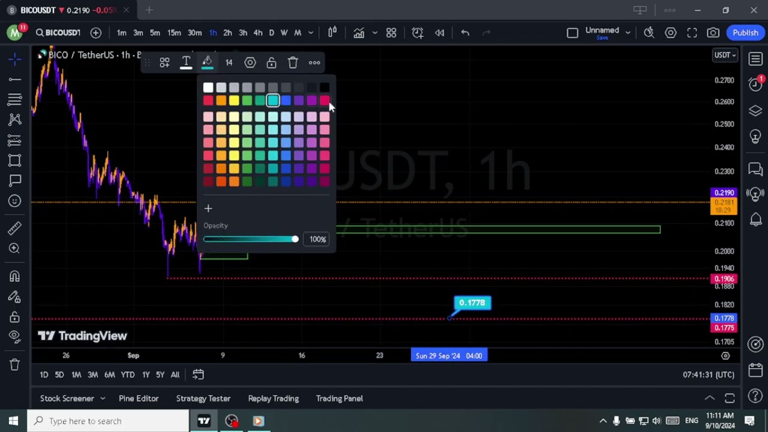Click the background fill color bucket

pos(207,62)
